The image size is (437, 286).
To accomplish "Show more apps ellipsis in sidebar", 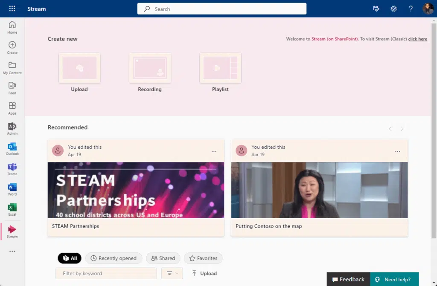I will click(12, 251).
